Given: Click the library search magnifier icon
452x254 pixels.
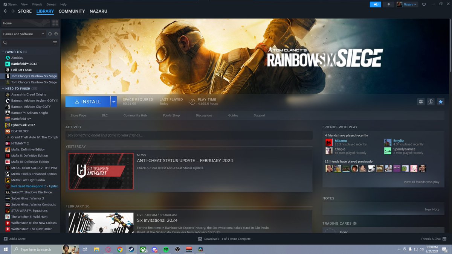Looking at the screenshot, I should point(5,43).
